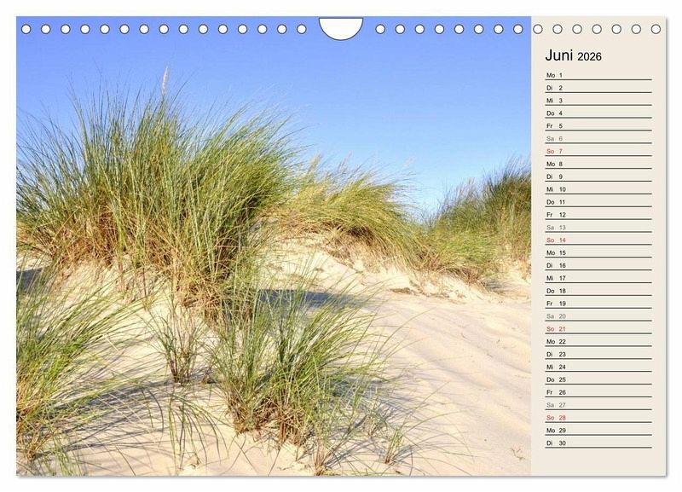Select the Sa 27 date row
This screenshot has width=682, height=492.
coord(598,405)
